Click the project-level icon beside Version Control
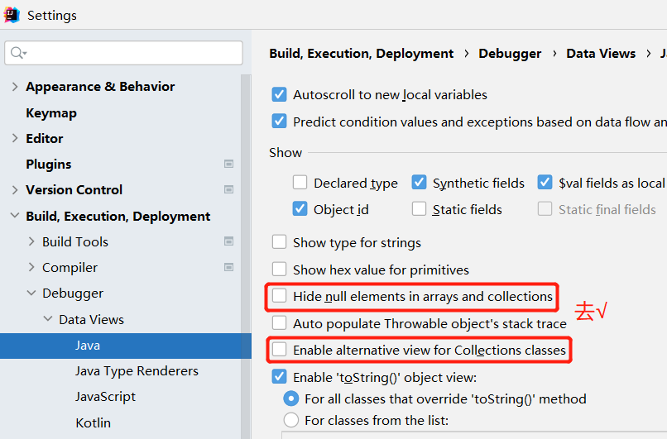 coord(228,190)
